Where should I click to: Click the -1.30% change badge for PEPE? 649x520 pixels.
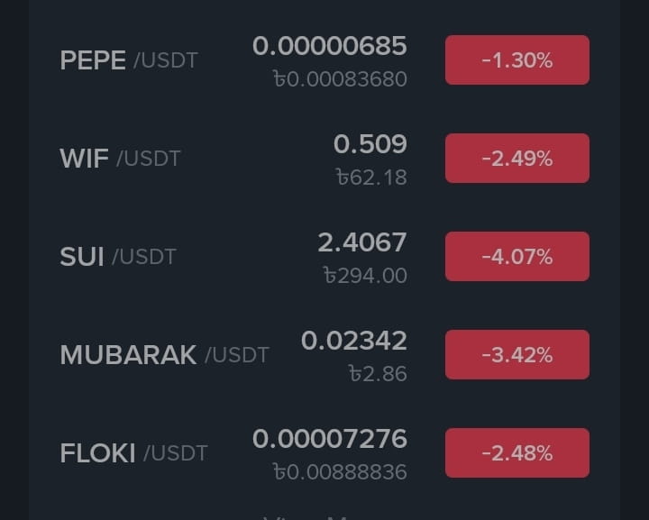pyautogui.click(x=516, y=60)
